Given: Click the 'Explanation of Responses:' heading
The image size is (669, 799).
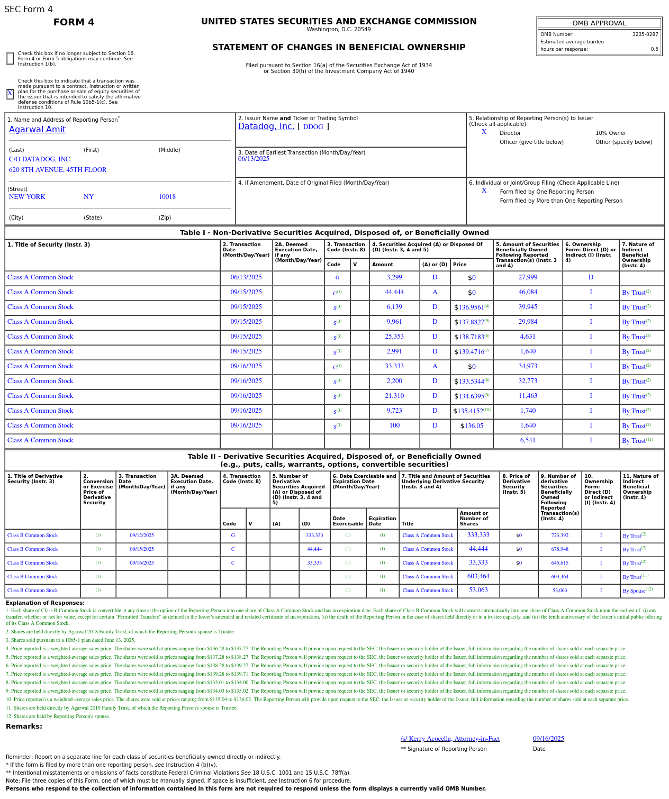Looking at the screenshot, I should [45, 603].
